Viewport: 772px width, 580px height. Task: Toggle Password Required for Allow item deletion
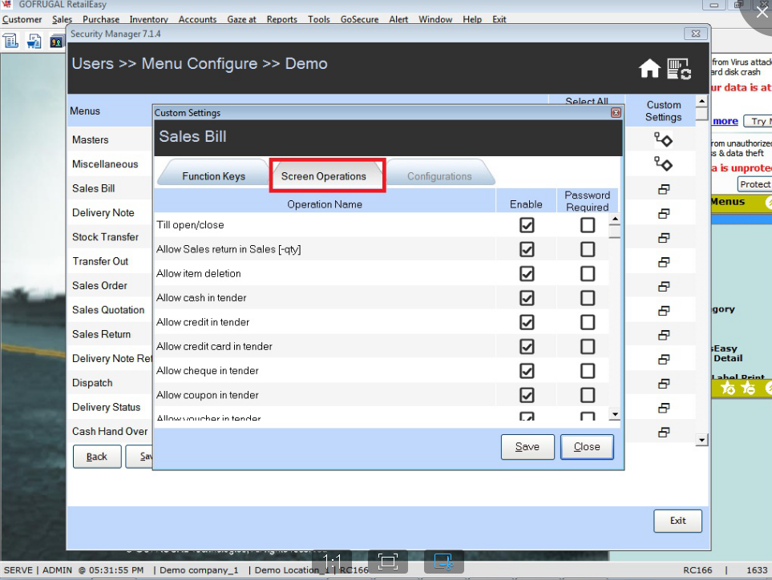point(588,273)
